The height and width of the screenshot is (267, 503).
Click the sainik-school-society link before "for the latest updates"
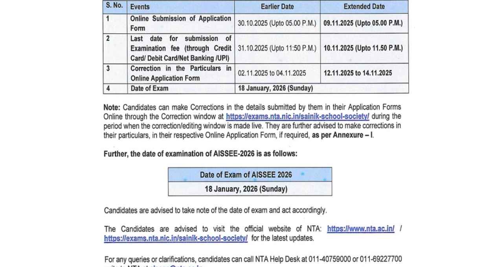pos(176,238)
